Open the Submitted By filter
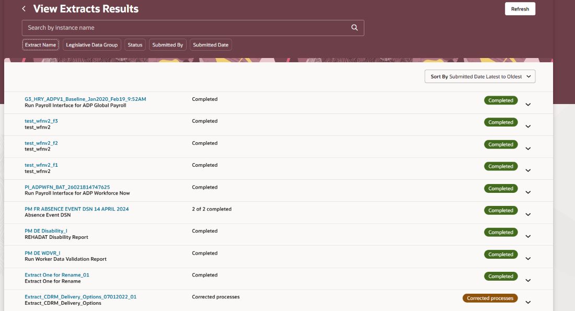Image resolution: width=575 pixels, height=311 pixels. (167, 44)
